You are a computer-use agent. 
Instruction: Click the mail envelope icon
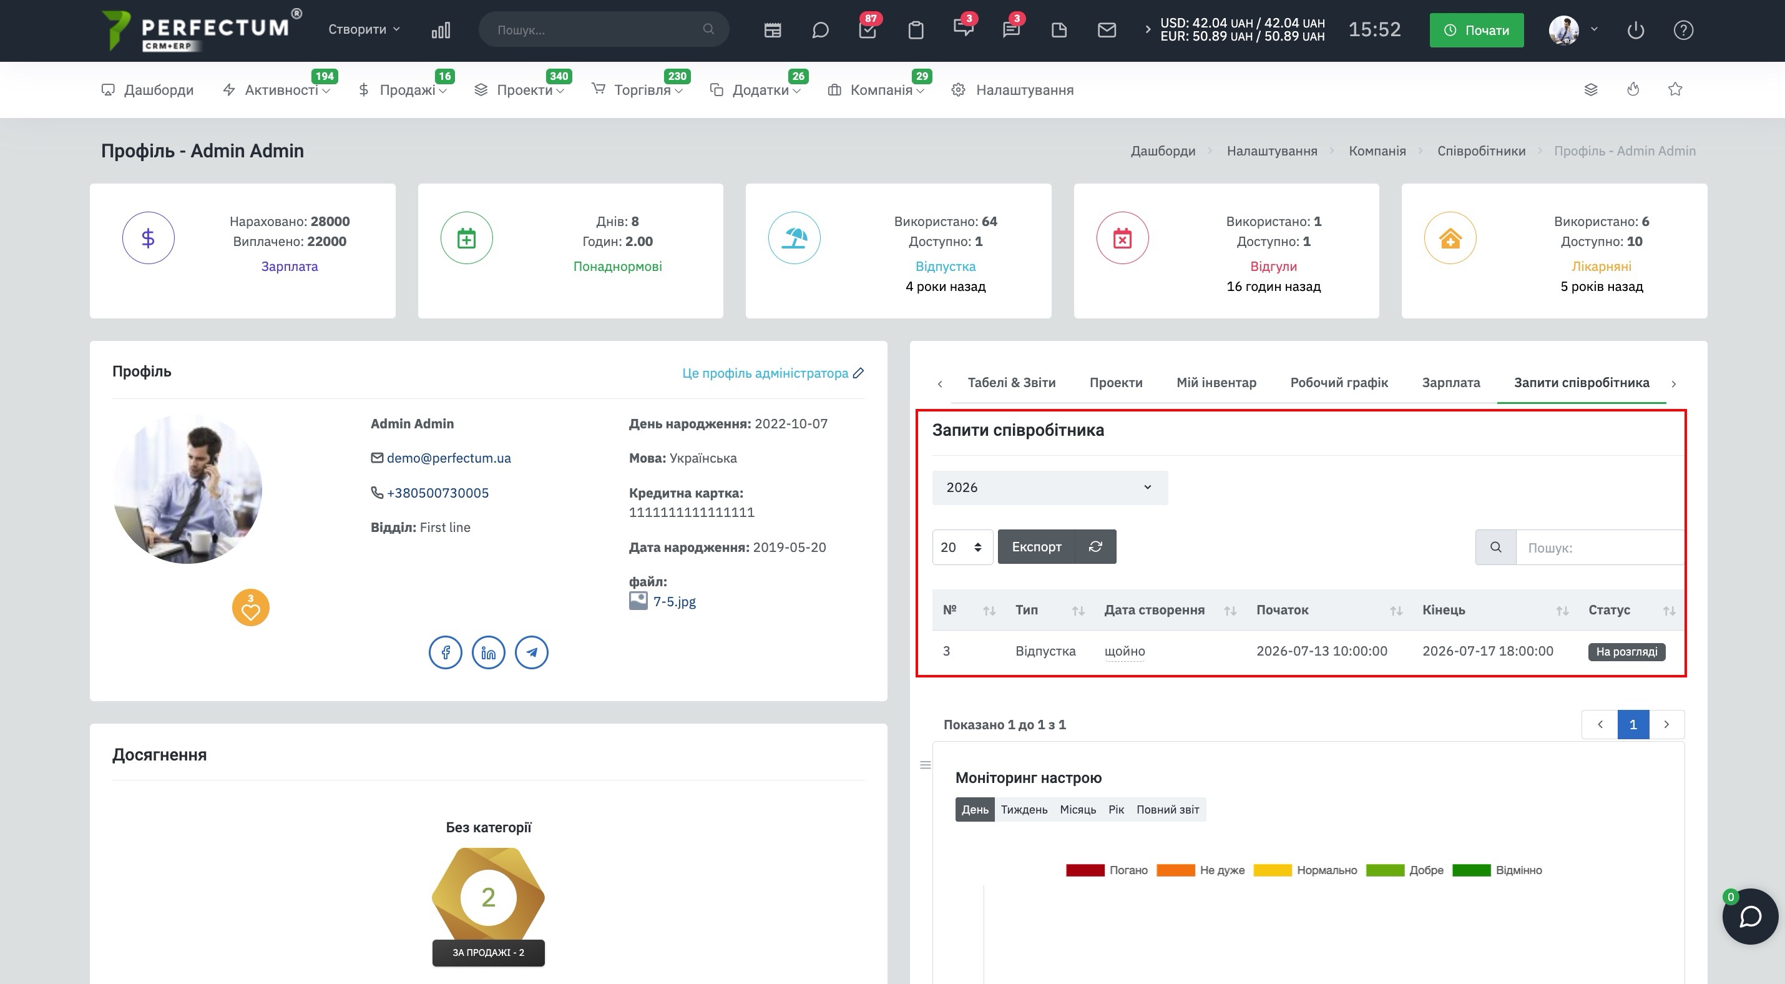pos(1107,30)
